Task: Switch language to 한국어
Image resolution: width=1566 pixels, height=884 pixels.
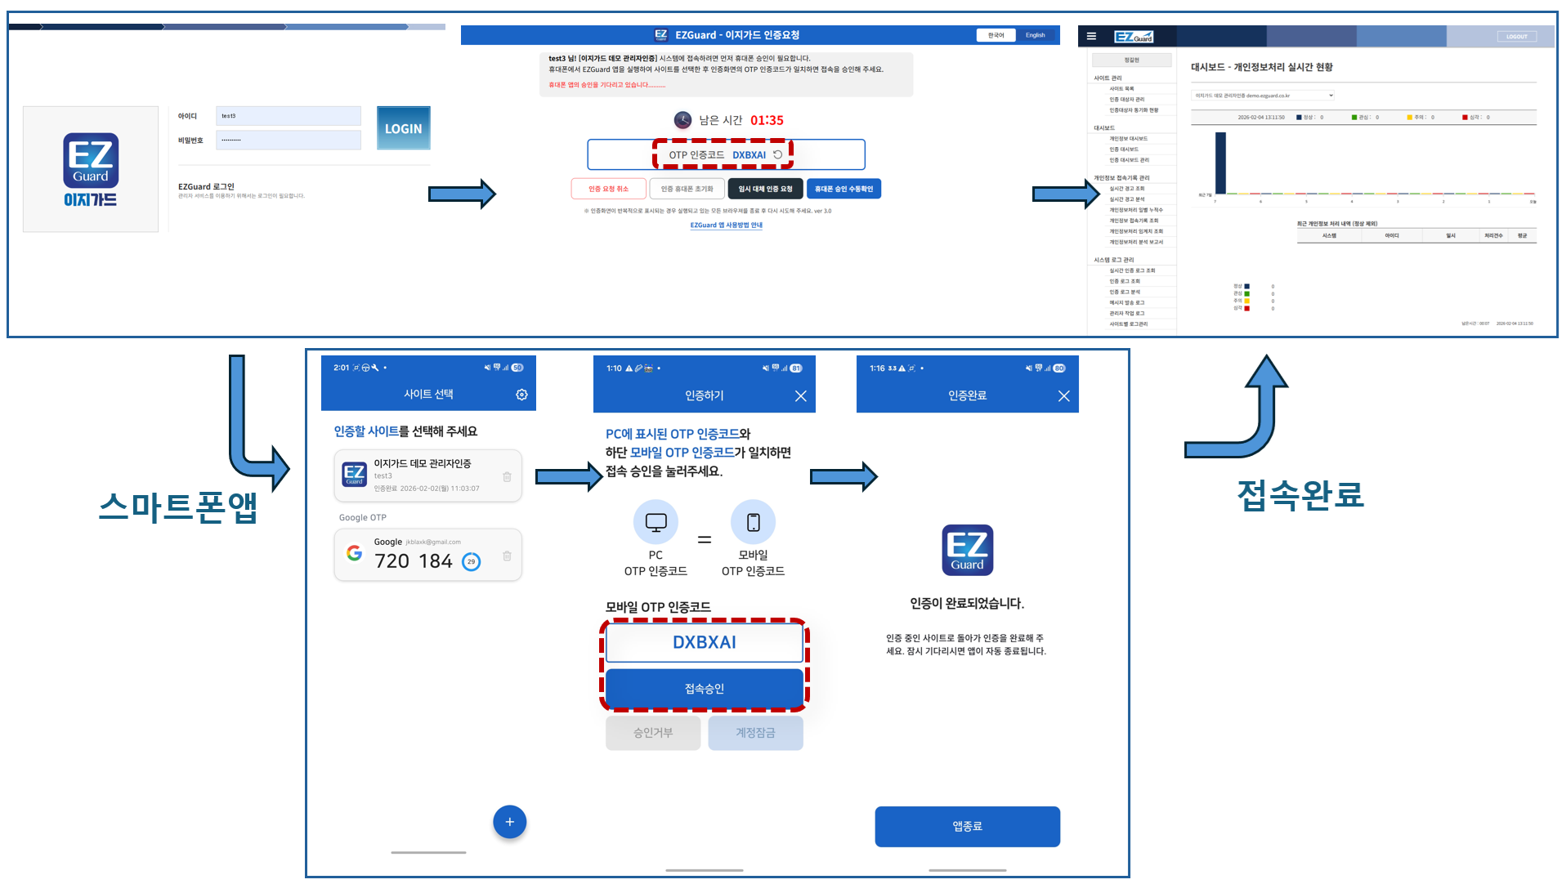Action: point(996,35)
